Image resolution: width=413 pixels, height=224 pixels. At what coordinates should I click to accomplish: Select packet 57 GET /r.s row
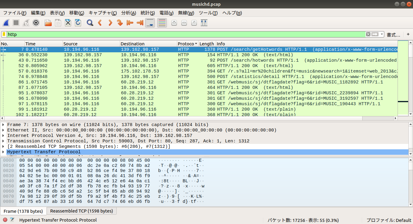click(x=199, y=71)
